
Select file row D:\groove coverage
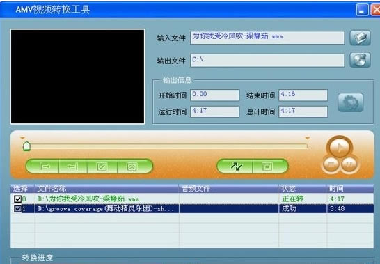point(192,209)
